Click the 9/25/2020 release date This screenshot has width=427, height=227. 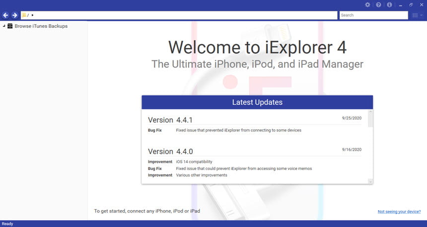pyautogui.click(x=352, y=118)
